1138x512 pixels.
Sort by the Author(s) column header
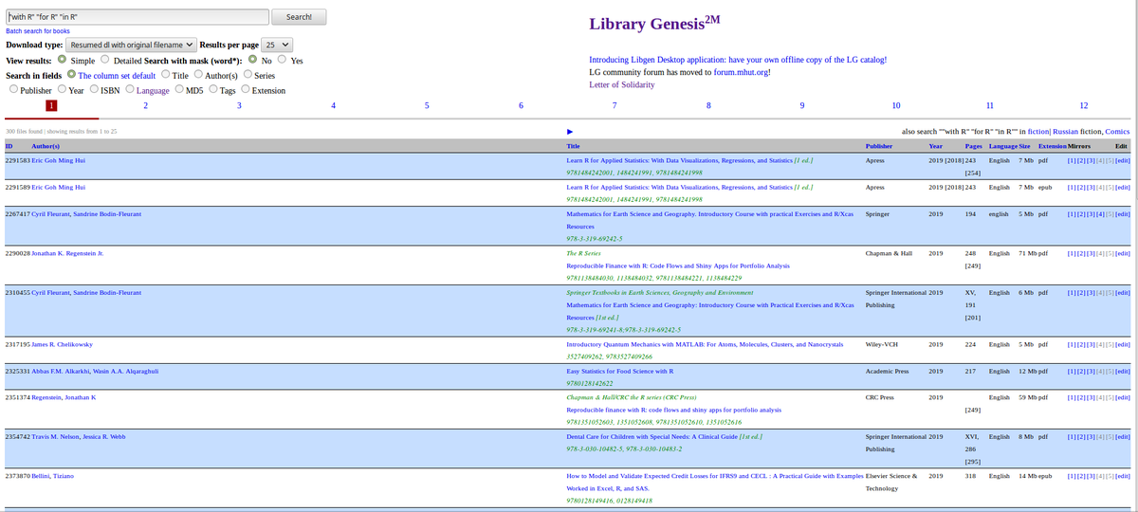pyautogui.click(x=46, y=146)
